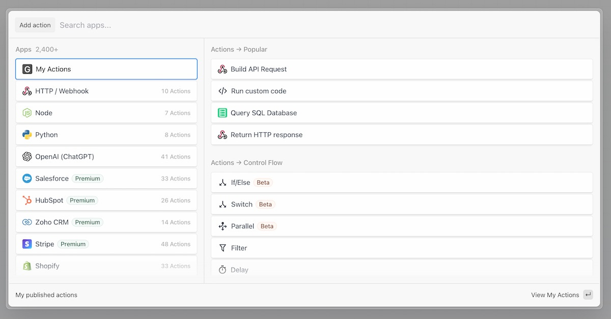Image resolution: width=611 pixels, height=319 pixels.
Task: Click the Premium badge next to Salesforce
Action: pyautogui.click(x=88, y=179)
